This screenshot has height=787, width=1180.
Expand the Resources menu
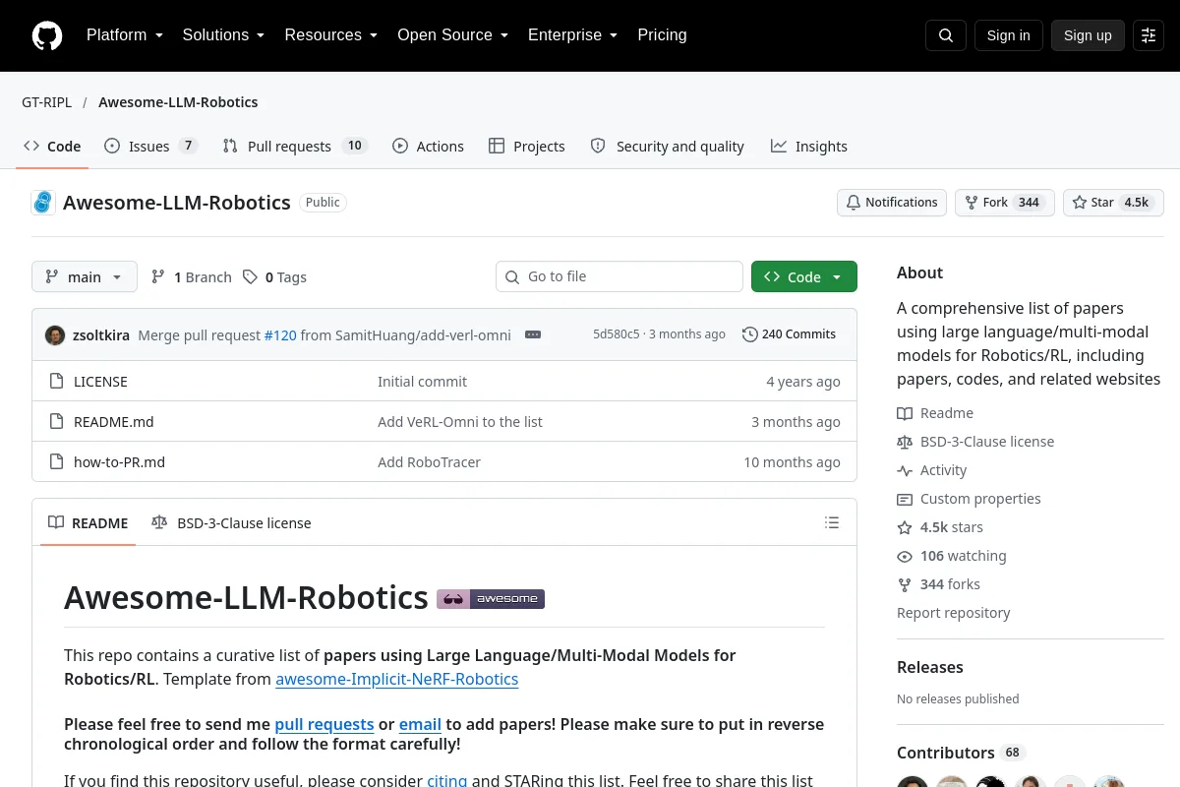pos(331,35)
